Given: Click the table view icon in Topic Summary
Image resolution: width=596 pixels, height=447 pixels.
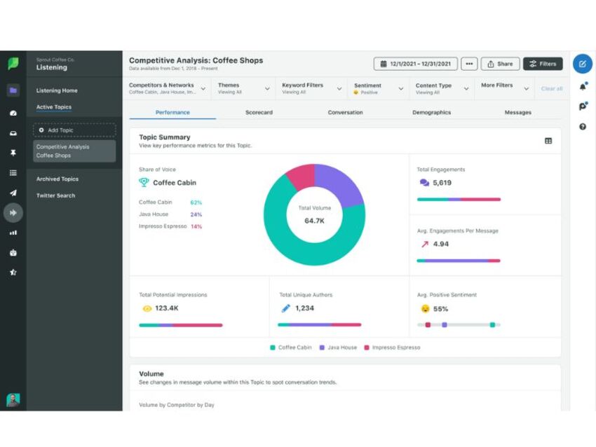Looking at the screenshot, I should click(x=548, y=141).
